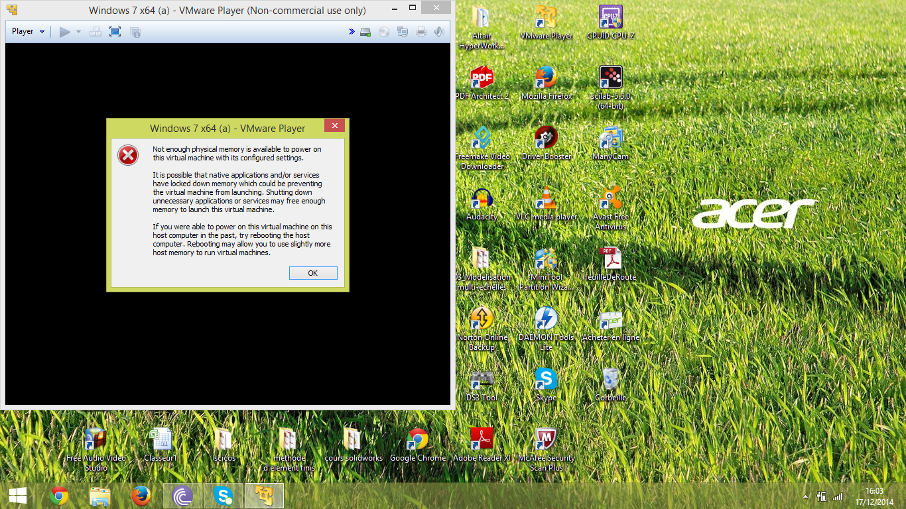Open DS3 Tool desktop shortcut
Image resolution: width=906 pixels, height=509 pixels.
482,384
